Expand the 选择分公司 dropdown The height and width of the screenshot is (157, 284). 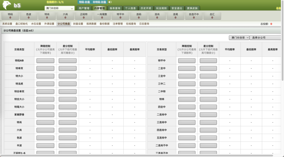(265, 38)
